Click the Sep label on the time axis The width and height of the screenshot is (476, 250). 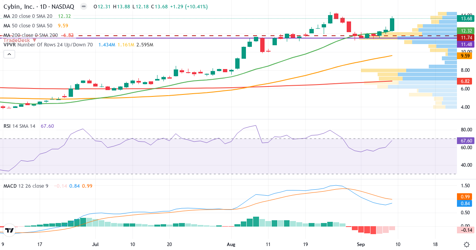click(x=361, y=245)
